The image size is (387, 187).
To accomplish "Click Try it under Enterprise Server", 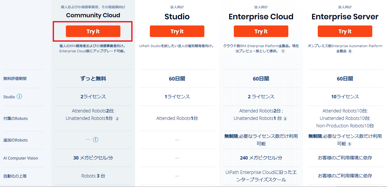I will click(x=345, y=31).
